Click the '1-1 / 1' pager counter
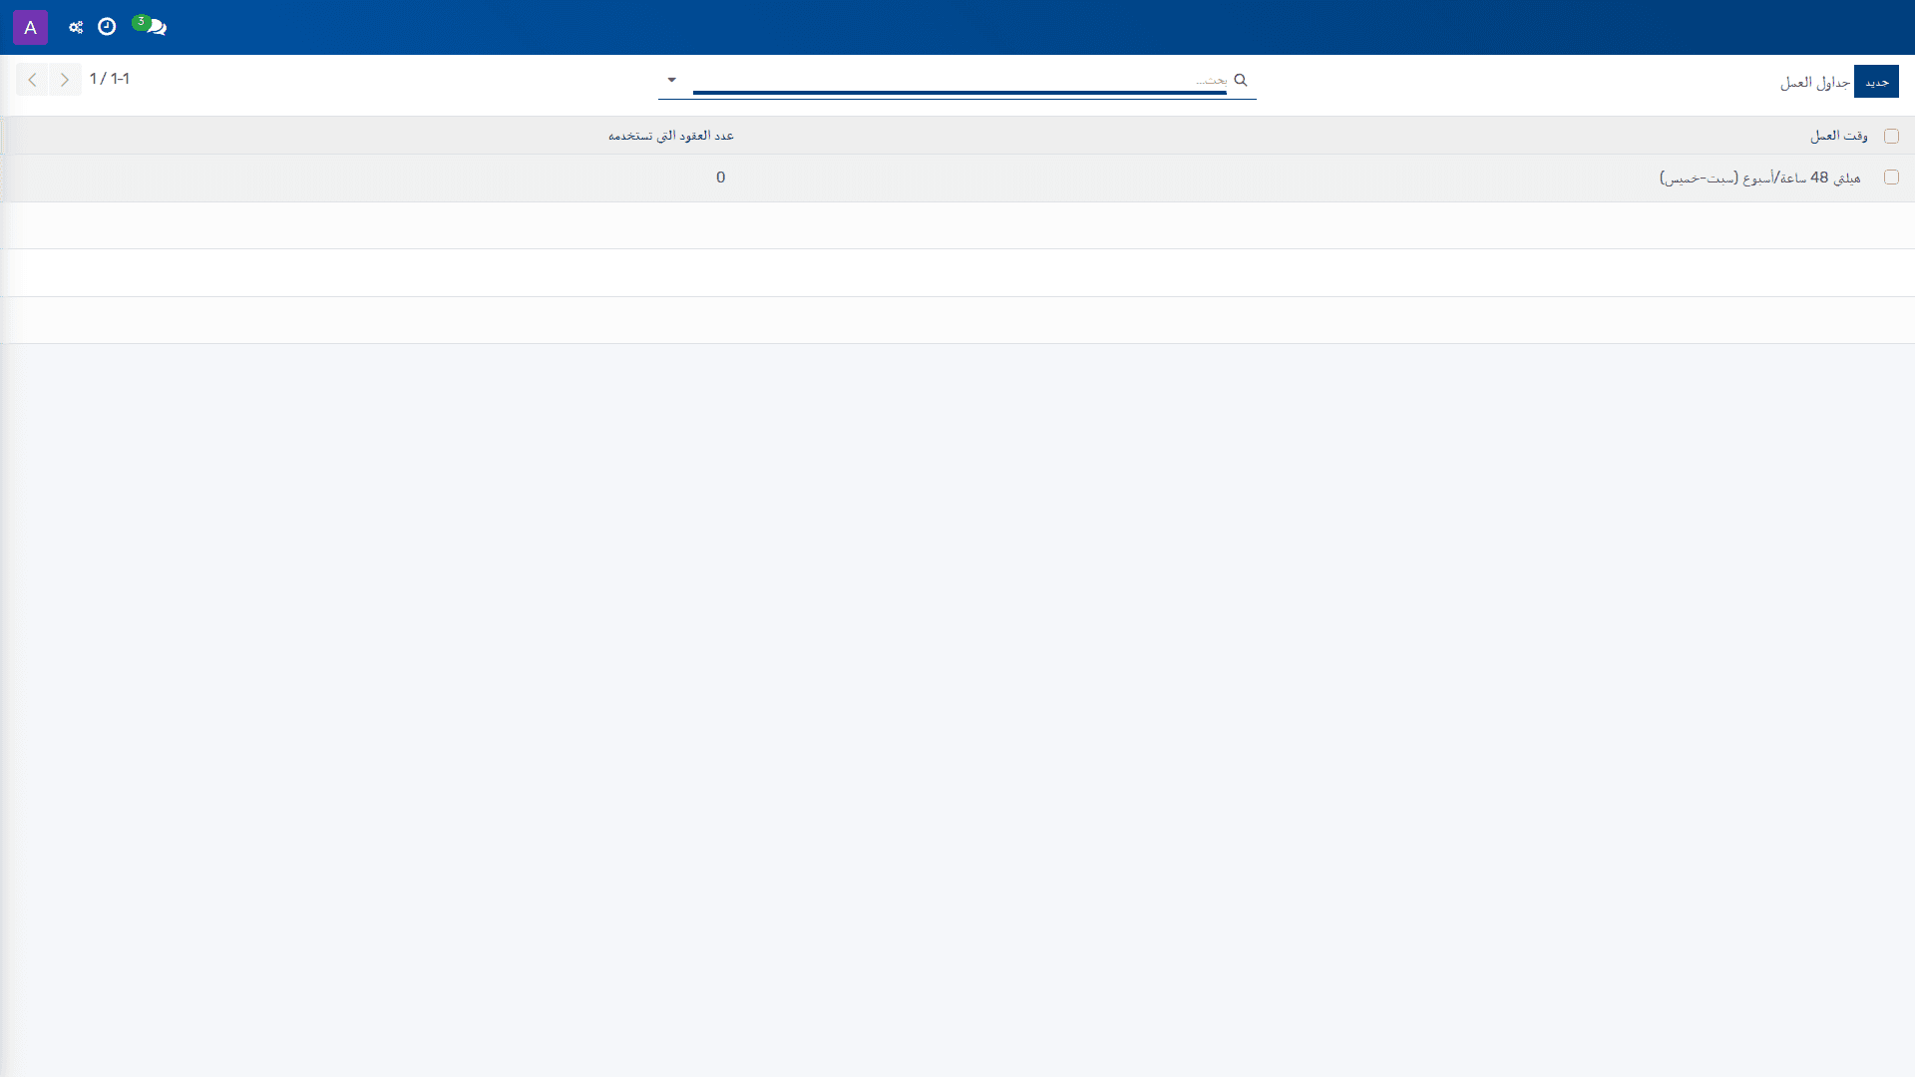The image size is (1915, 1077). pos(110,79)
